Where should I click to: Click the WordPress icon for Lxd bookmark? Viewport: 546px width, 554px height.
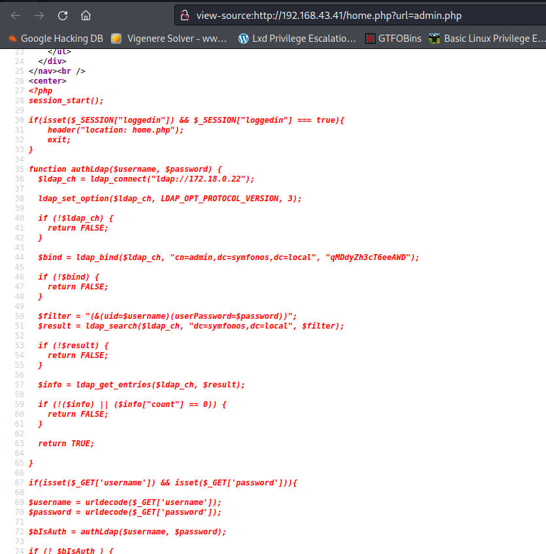coord(244,39)
